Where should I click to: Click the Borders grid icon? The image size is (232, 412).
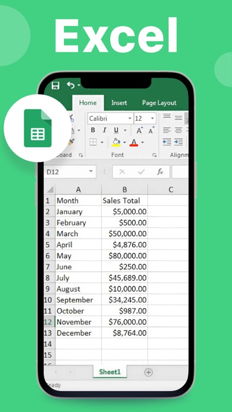(93, 142)
